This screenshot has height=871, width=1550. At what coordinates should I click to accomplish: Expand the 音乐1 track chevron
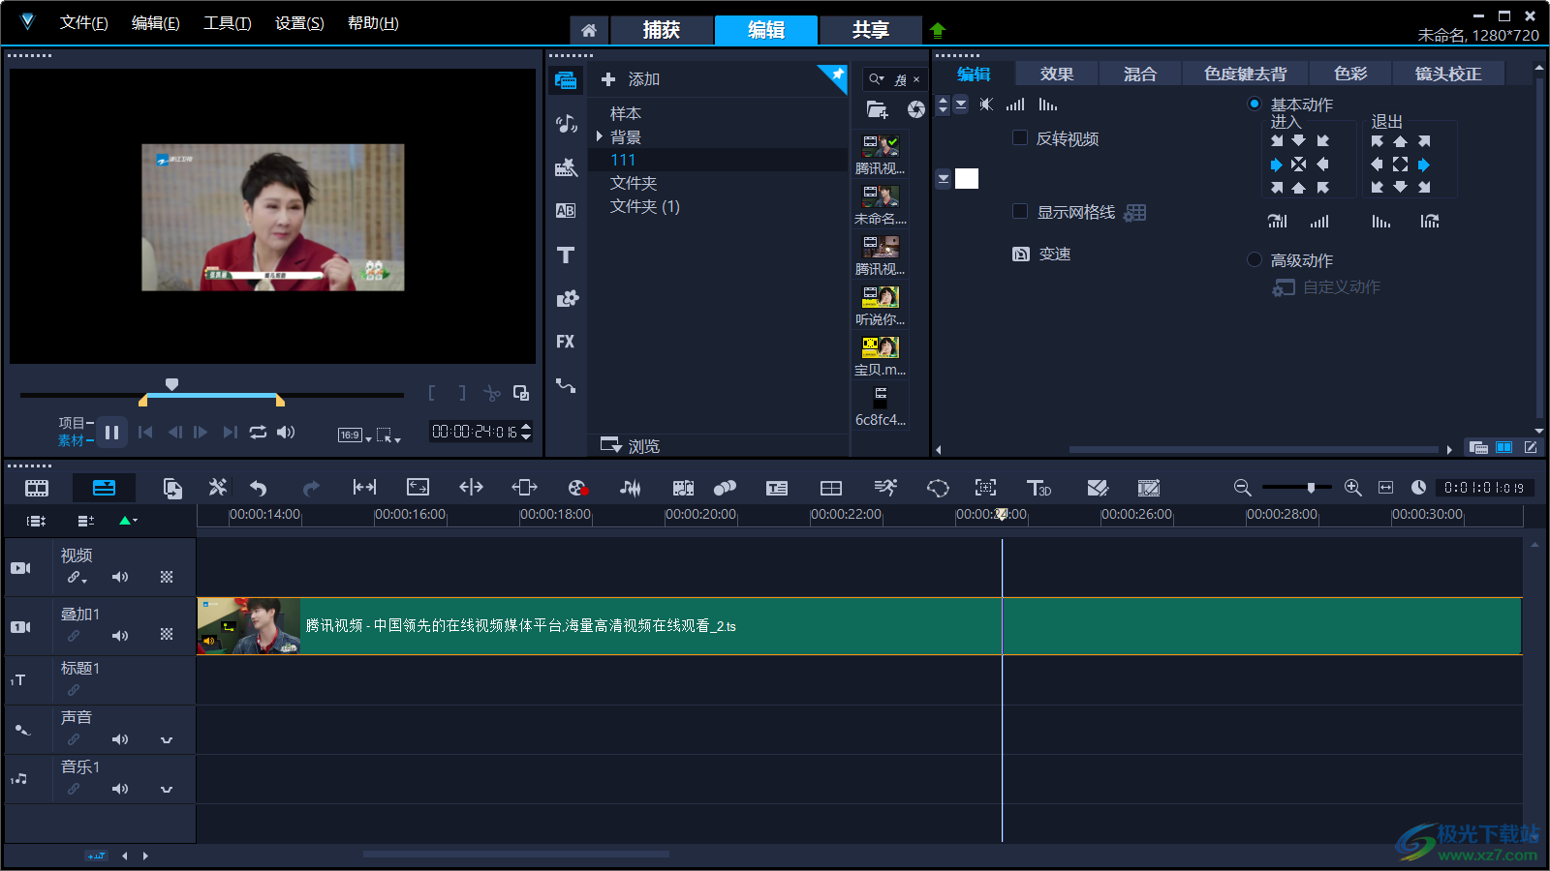(167, 790)
